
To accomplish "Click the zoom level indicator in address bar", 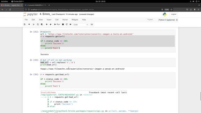I will point(167,10).
